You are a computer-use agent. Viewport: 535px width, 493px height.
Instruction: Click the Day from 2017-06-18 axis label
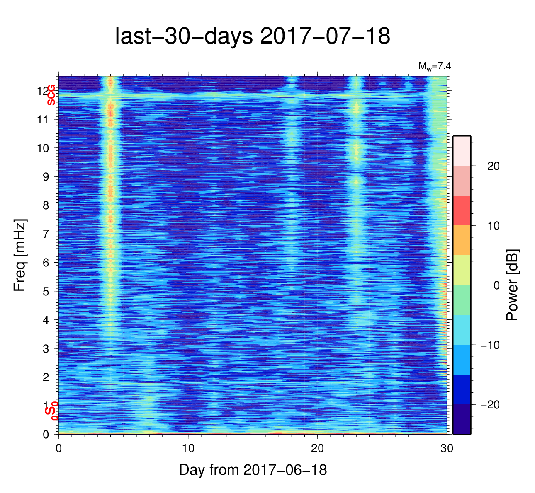pos(253,470)
